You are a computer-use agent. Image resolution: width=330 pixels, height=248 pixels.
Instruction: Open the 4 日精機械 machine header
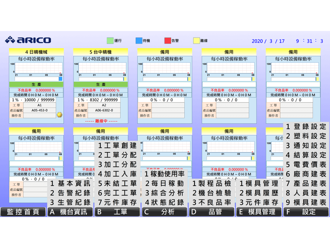36,52
